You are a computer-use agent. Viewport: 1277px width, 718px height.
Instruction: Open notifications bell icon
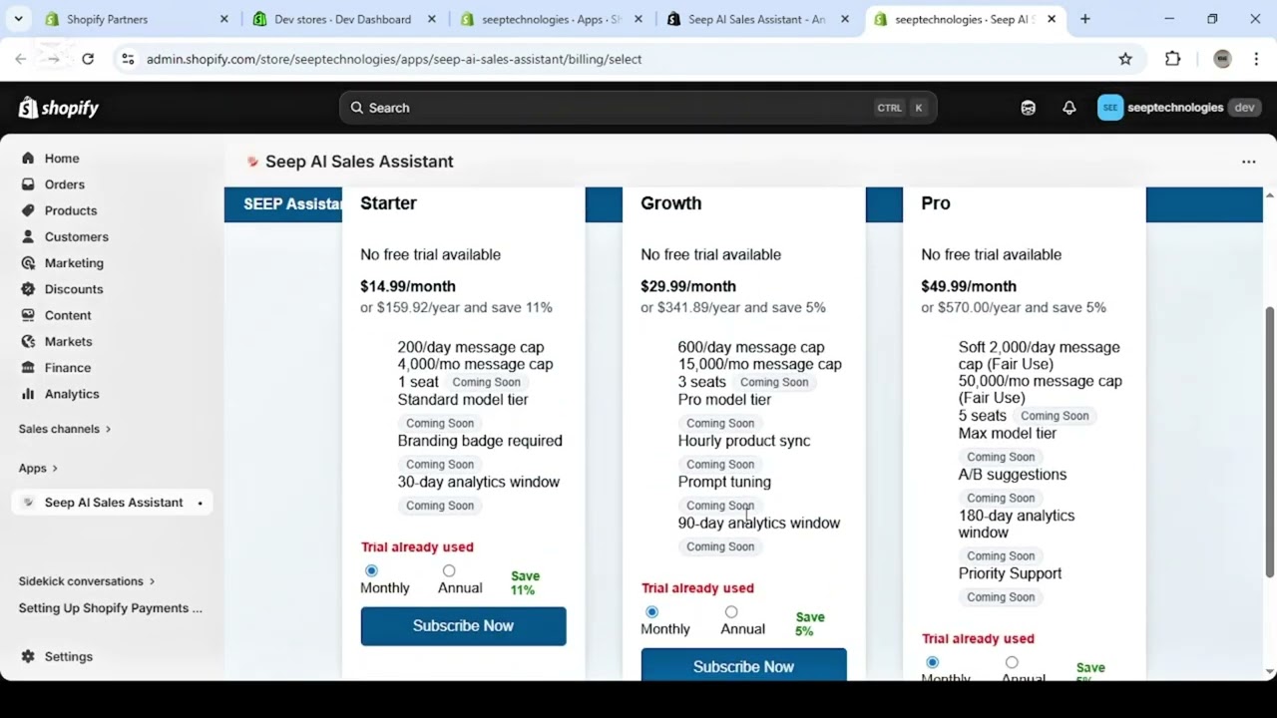(x=1069, y=108)
